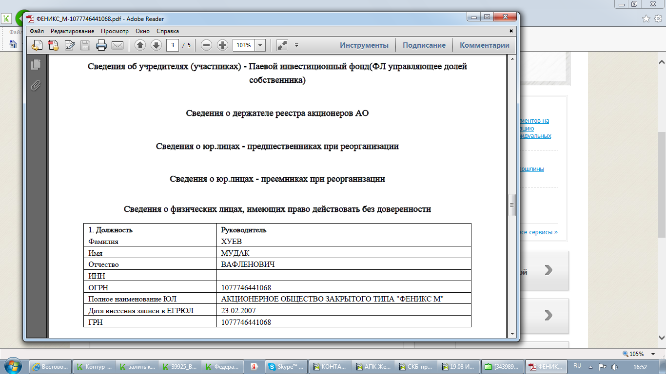Go to previous page arrow
666x376 pixels.
pyautogui.click(x=140, y=45)
